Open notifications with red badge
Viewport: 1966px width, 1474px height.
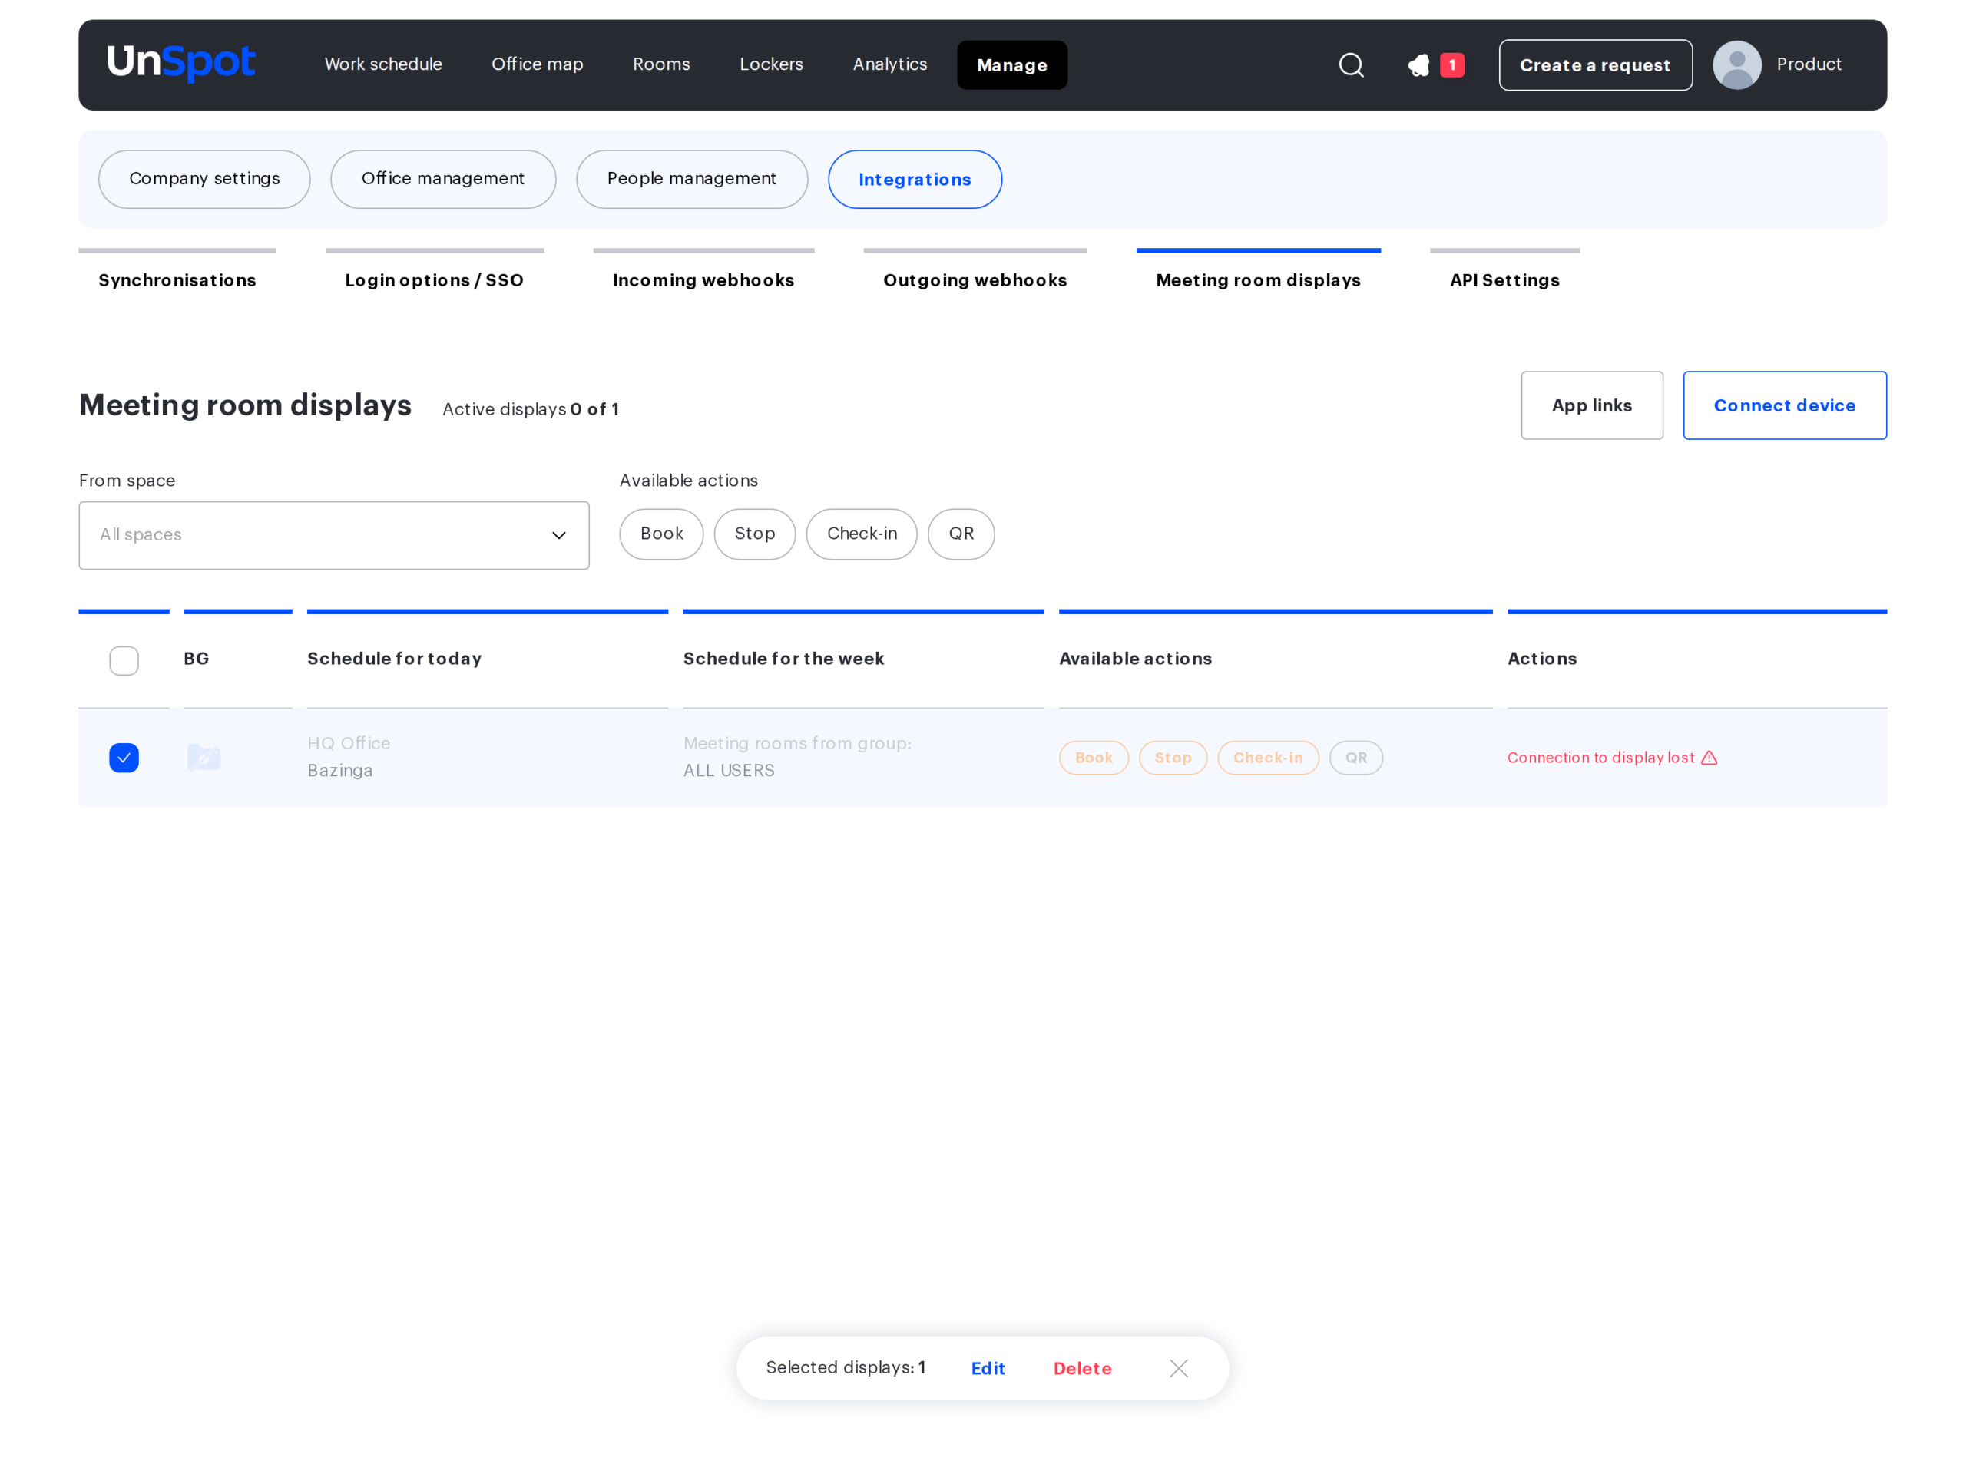(x=1435, y=64)
